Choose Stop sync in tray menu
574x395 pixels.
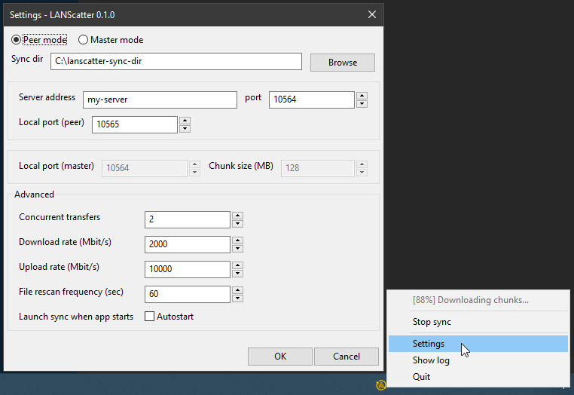478,322
